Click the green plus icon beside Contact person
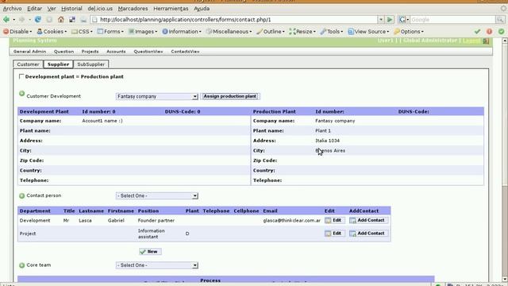 [21, 196]
